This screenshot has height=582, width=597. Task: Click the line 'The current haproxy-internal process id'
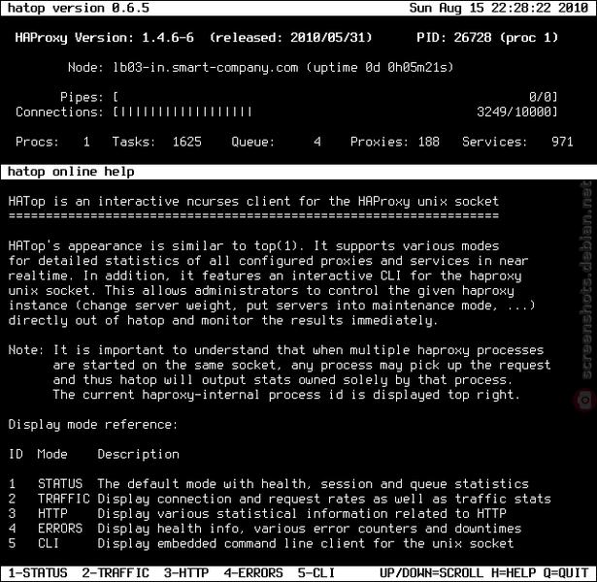(286, 395)
